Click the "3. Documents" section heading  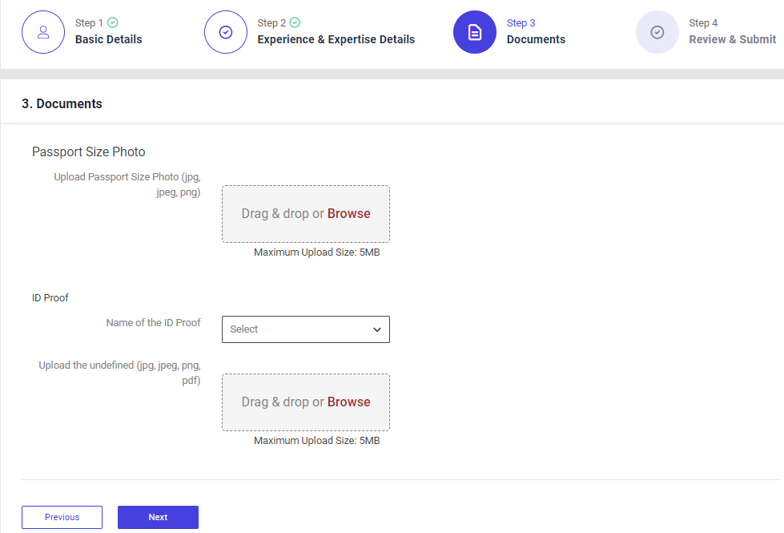62,104
